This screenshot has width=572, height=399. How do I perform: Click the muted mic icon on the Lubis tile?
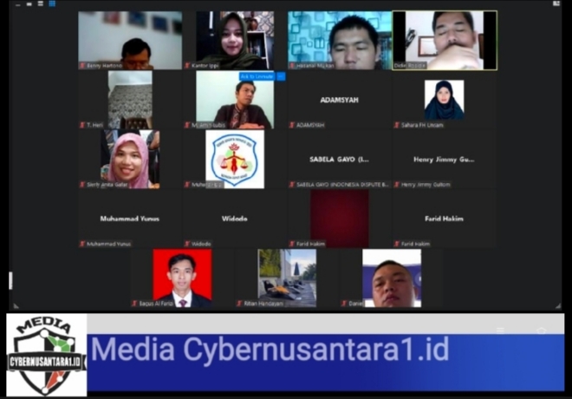tap(187, 125)
